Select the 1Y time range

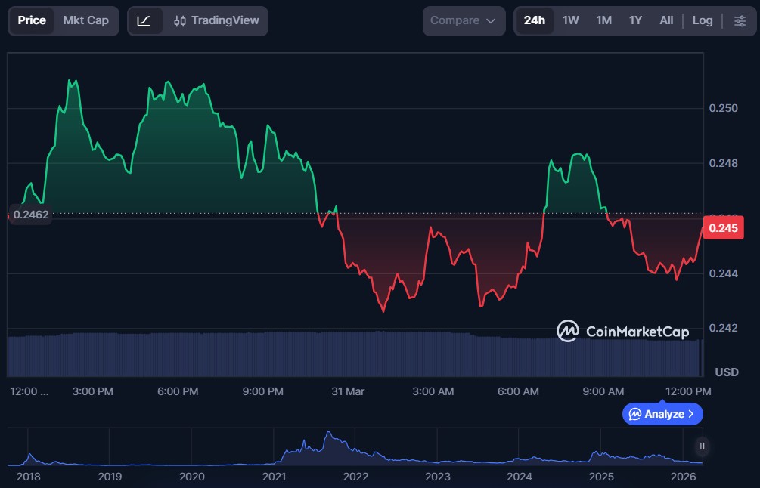coord(635,20)
